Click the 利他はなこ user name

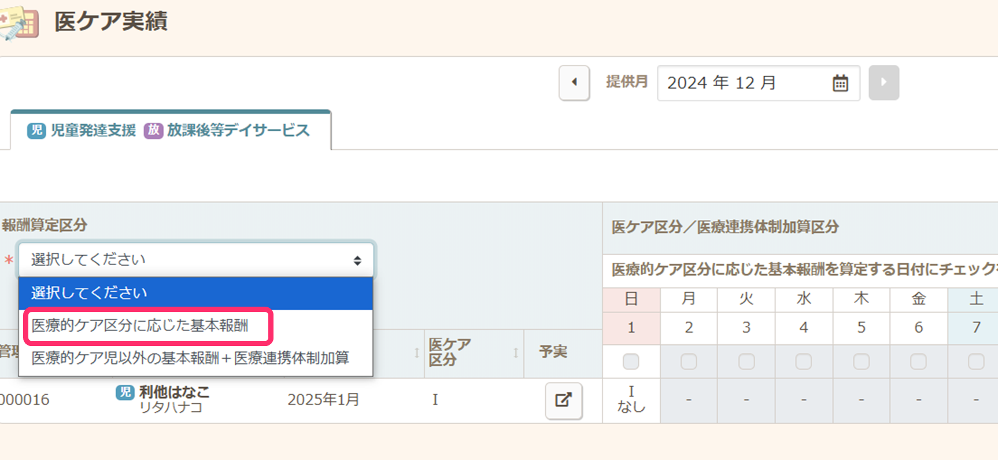(174, 392)
